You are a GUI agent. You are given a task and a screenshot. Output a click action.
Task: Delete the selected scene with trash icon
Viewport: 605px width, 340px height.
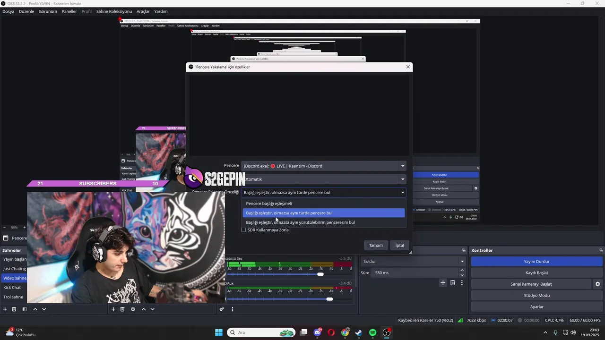pyautogui.click(x=14, y=309)
